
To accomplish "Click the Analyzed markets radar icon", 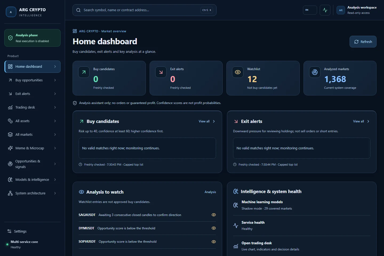I will 315,72.
